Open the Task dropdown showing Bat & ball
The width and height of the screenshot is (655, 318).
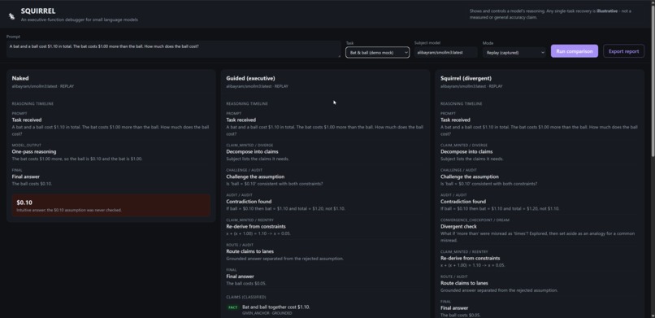coord(377,52)
